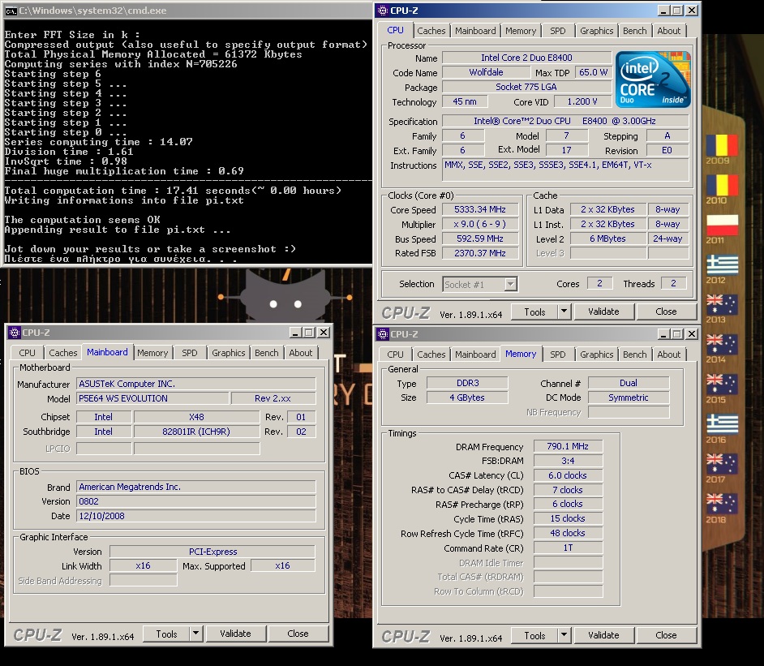Switch to CPU tab in Memory window
Image resolution: width=764 pixels, height=666 pixels.
[x=395, y=354]
